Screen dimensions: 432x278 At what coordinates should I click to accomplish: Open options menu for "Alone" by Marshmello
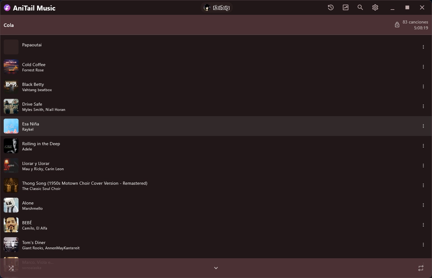[423, 205]
